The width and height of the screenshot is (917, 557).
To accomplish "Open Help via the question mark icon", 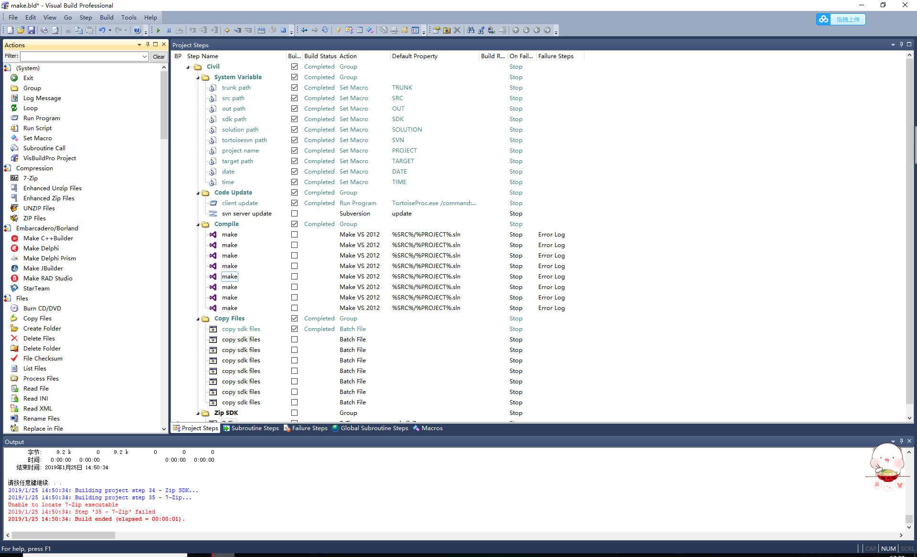I will point(137,30).
